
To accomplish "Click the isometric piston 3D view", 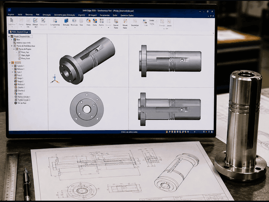I will point(87,61).
